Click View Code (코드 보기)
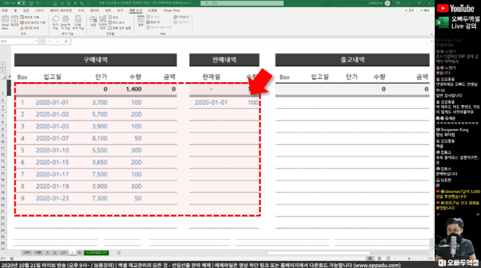The width and height of the screenshot is (481, 268). point(117,23)
